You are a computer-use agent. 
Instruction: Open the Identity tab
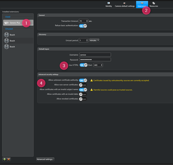pyautogui.click(x=109, y=4)
